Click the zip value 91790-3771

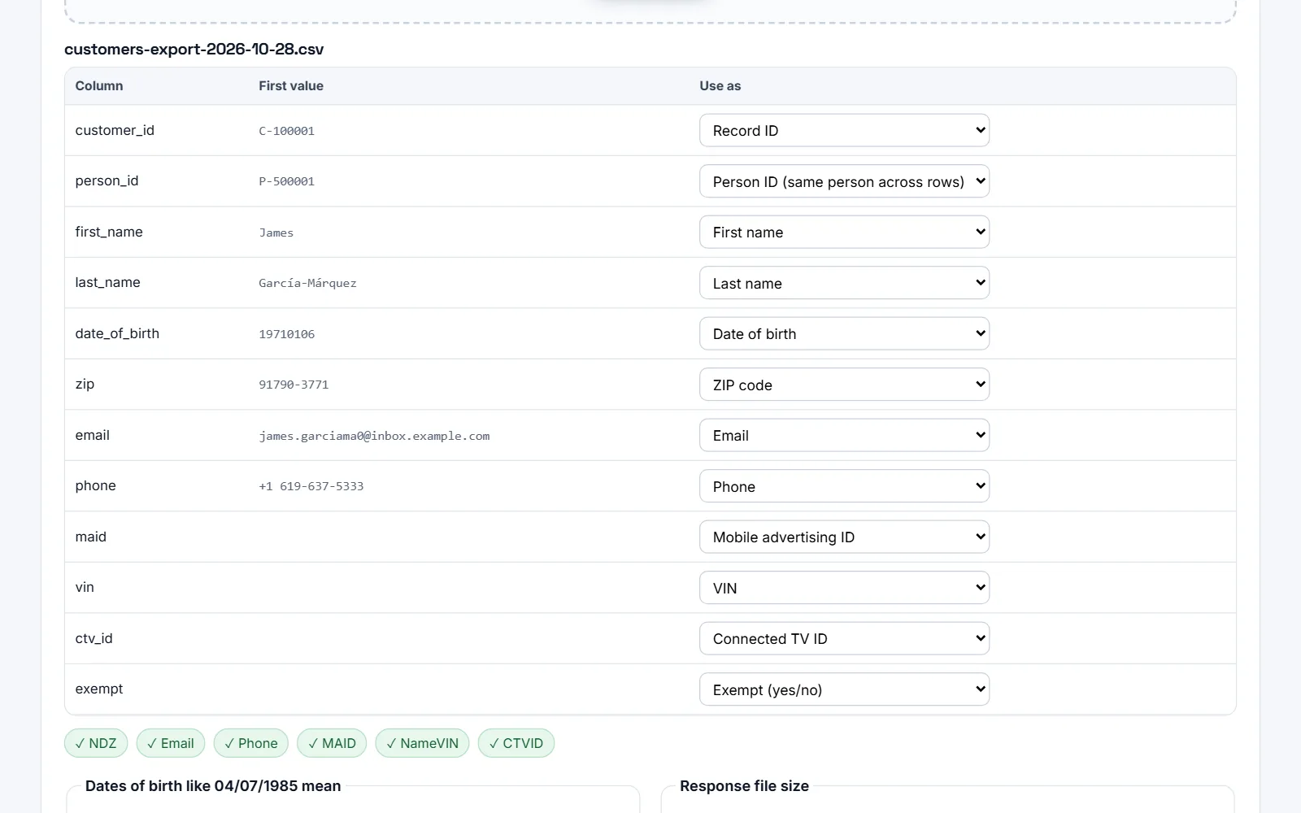click(294, 385)
